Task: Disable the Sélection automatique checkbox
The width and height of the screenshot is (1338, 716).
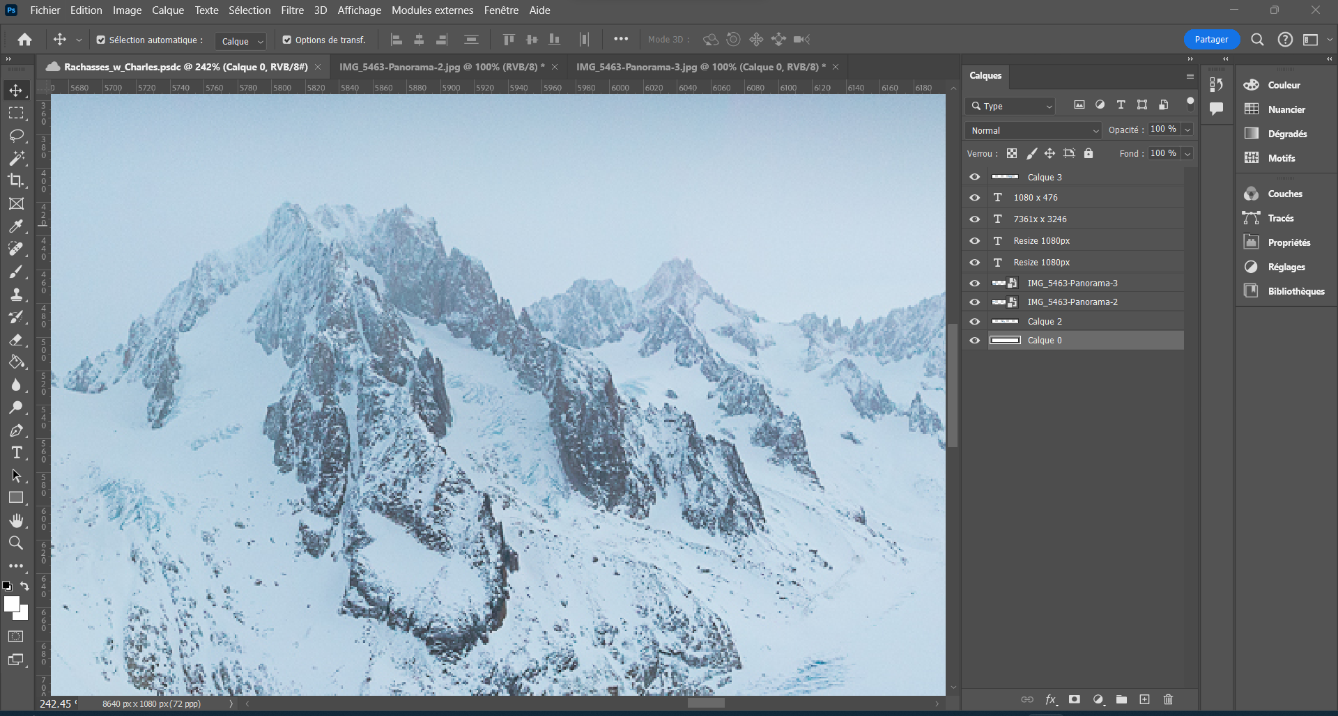Action: (x=100, y=40)
